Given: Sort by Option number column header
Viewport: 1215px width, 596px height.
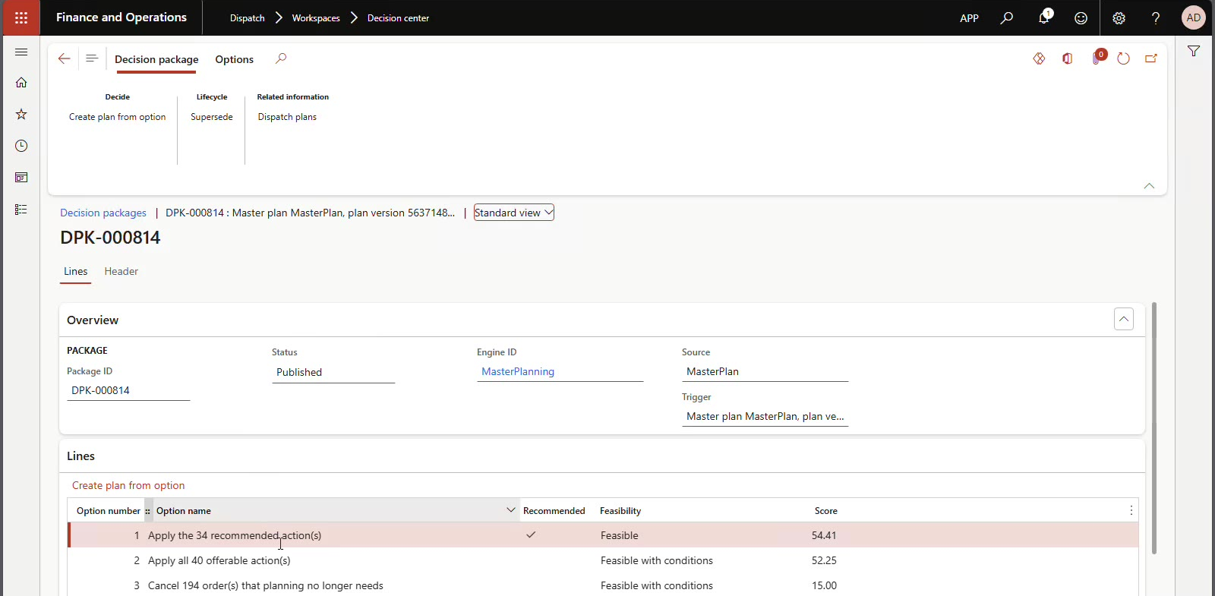Looking at the screenshot, I should [109, 511].
